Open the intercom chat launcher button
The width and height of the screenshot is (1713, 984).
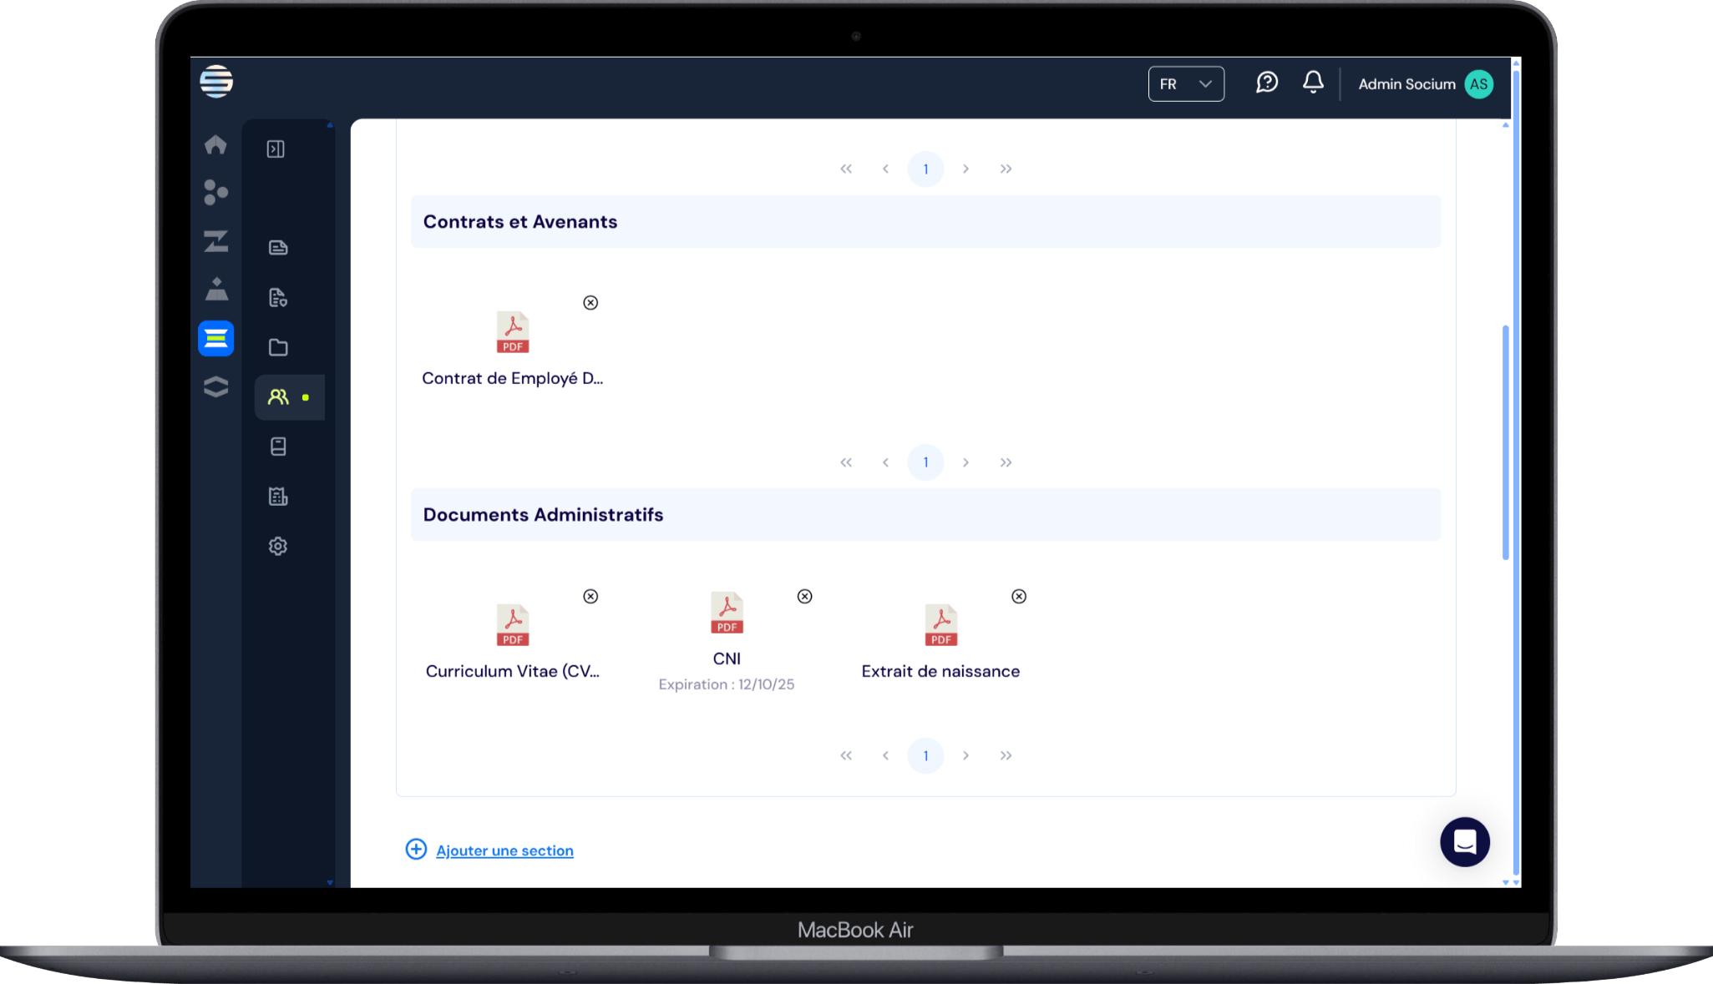tap(1464, 842)
